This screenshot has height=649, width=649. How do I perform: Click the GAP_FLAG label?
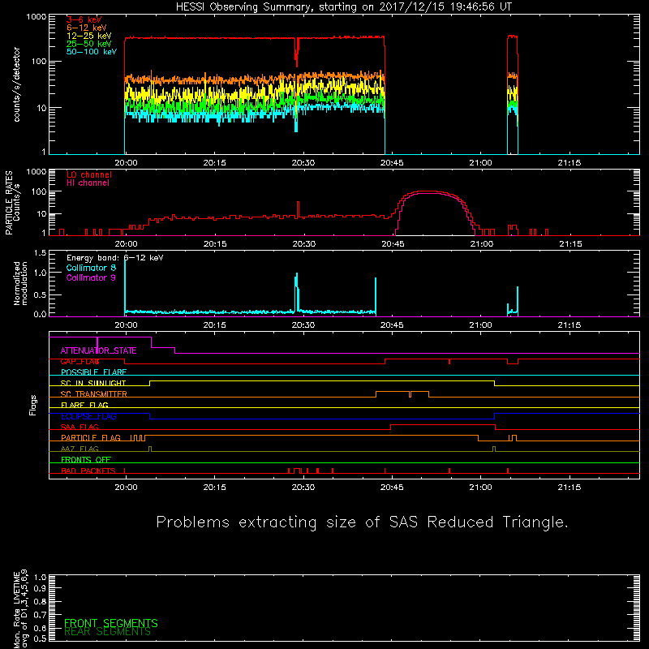tap(80, 362)
